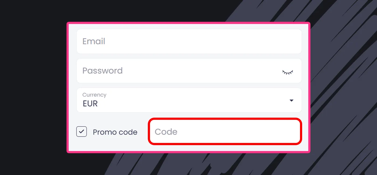Image resolution: width=377 pixels, height=175 pixels.
Task: Click the "Email" placeholder text
Action: 94,41
